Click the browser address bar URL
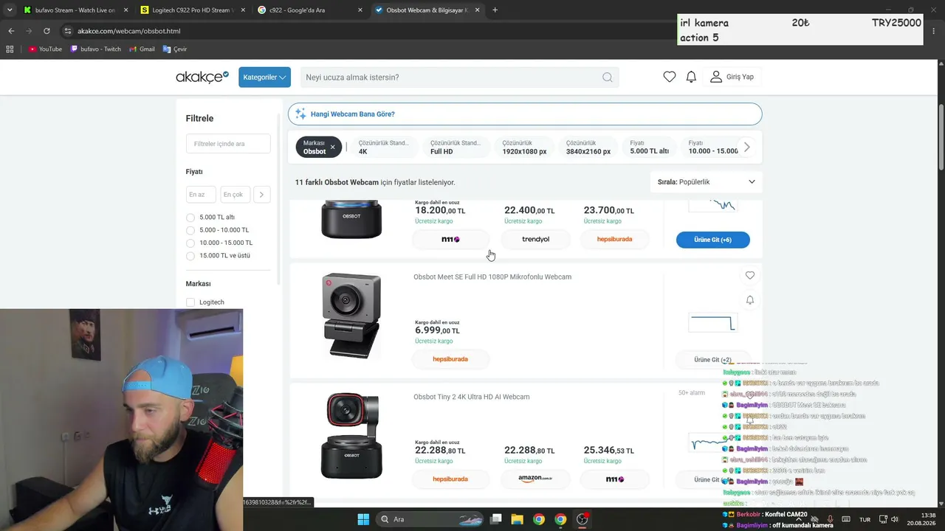This screenshot has height=531, width=945. [x=129, y=31]
